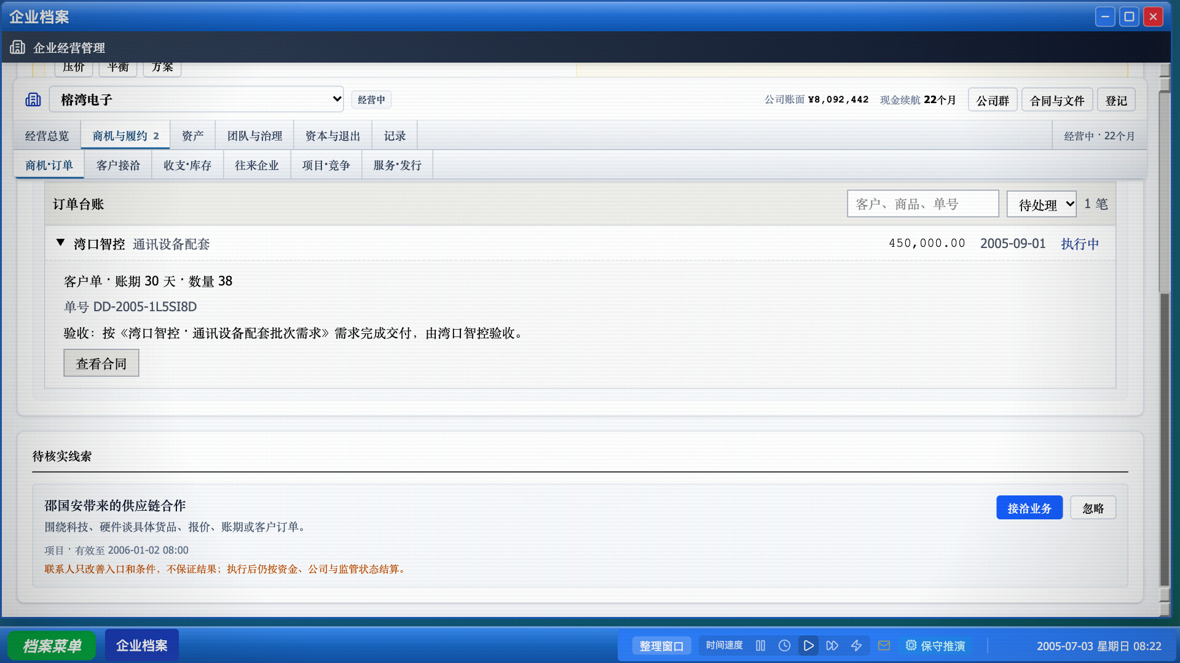The height and width of the screenshot is (663, 1180).
Task: Click the 方案 button at top
Action: (x=162, y=68)
